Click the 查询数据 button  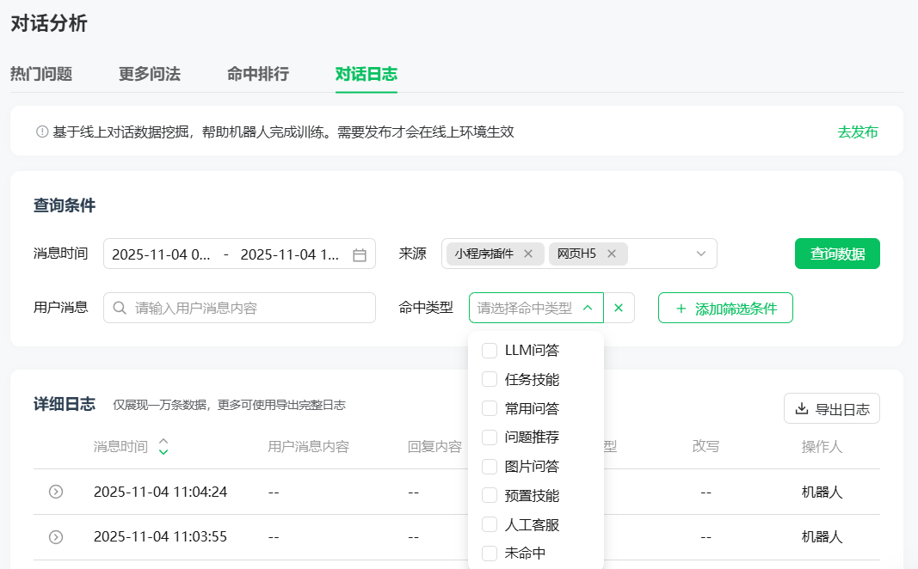pos(836,254)
